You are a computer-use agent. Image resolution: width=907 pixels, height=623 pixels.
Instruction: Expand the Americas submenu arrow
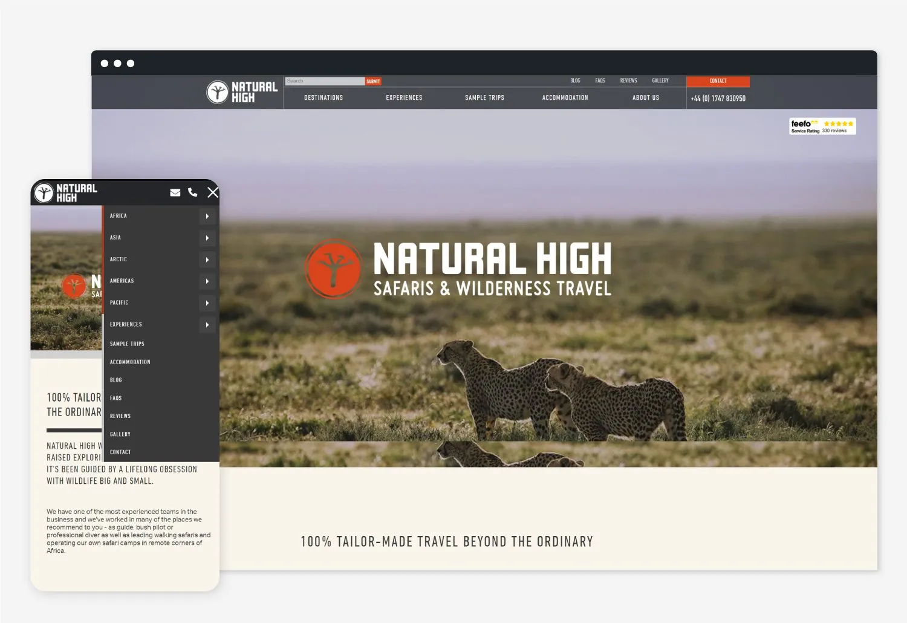207,281
